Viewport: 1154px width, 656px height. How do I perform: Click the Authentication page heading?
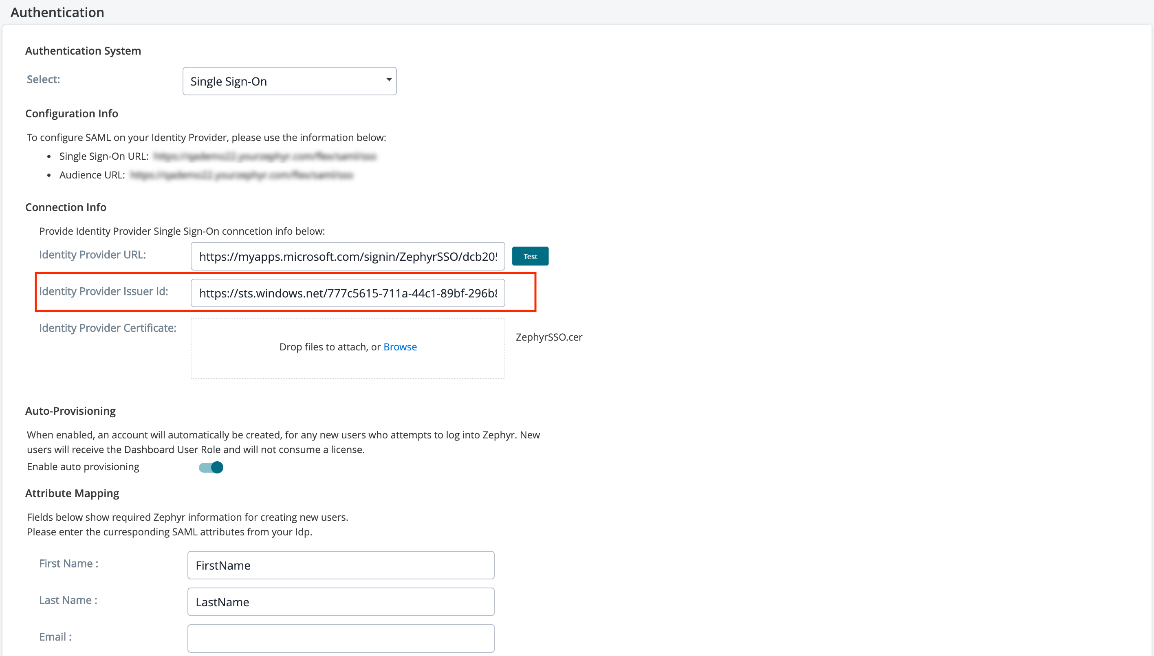click(57, 12)
